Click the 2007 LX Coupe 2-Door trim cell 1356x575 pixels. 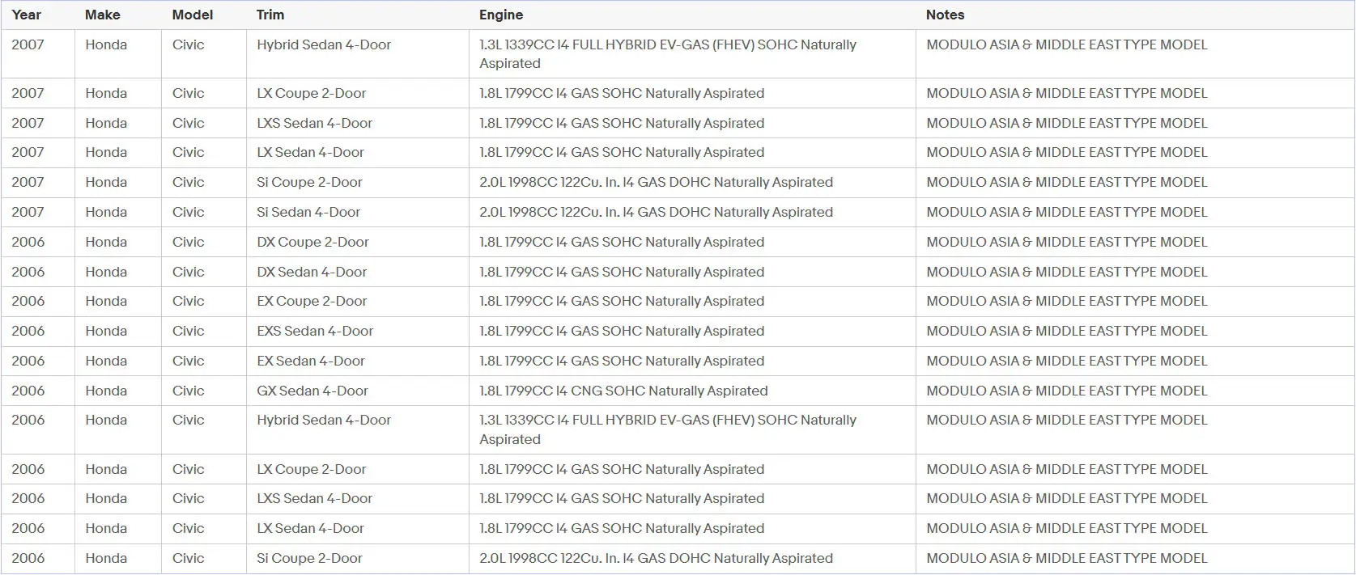312,93
